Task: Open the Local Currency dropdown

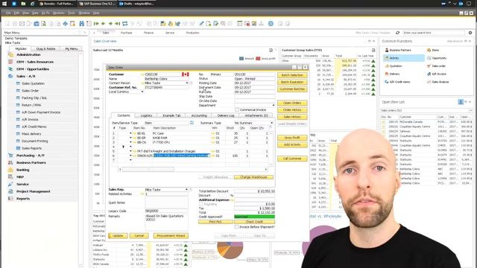Action: tap(142, 92)
